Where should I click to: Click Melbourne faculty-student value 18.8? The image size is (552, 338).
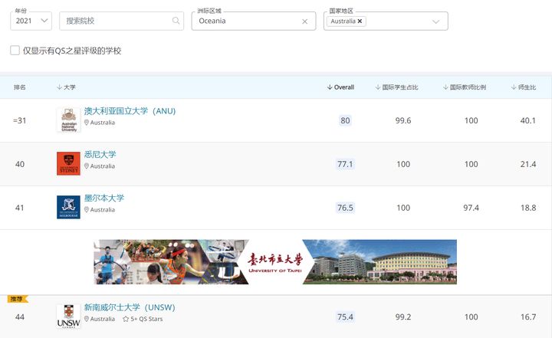coord(528,208)
